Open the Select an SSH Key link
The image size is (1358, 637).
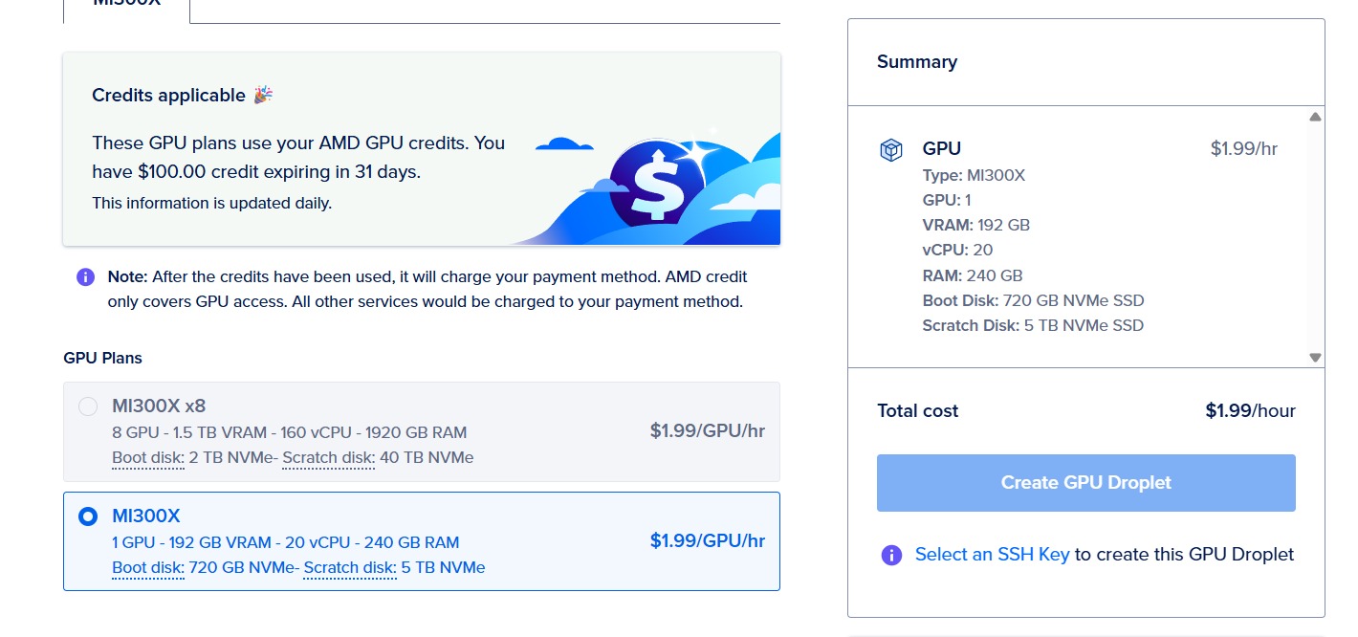[x=992, y=555]
